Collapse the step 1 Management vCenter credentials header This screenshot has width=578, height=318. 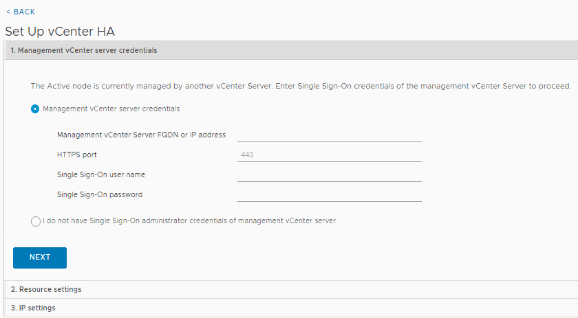(x=291, y=50)
